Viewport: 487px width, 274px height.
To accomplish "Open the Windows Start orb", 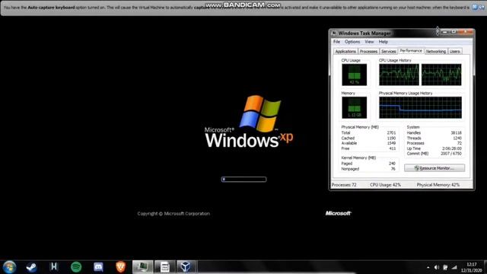I will click(9, 267).
